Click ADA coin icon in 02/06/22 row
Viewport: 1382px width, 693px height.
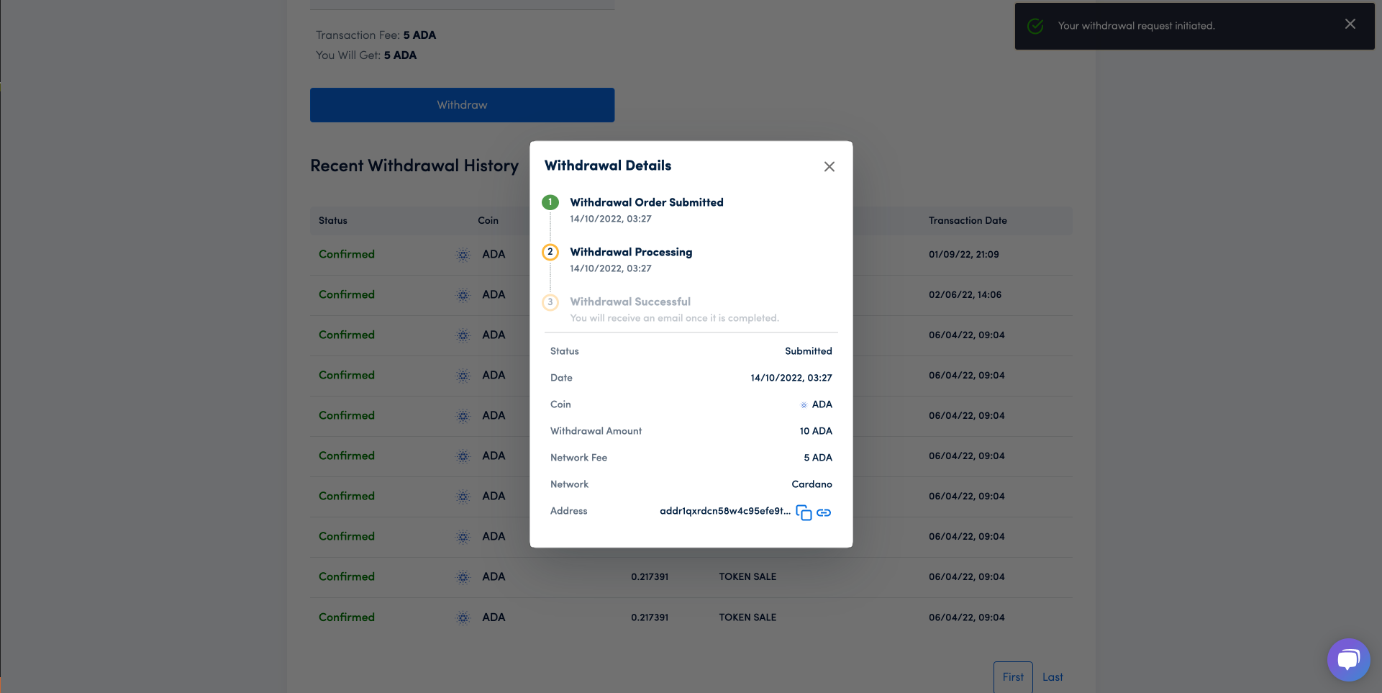463,295
